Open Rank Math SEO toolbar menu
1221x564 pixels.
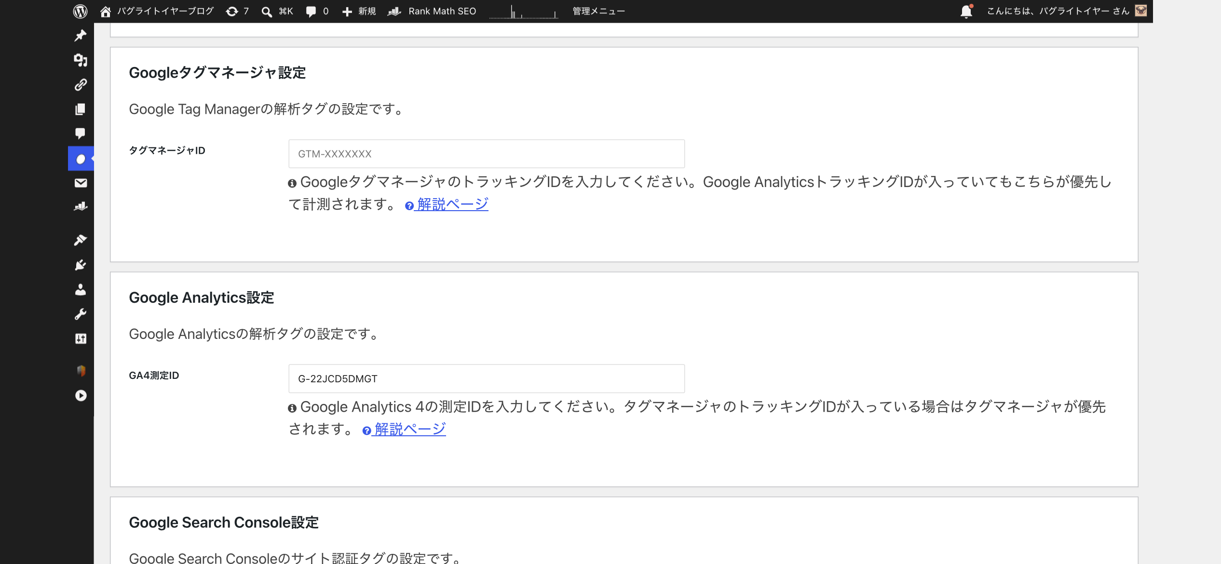432,11
